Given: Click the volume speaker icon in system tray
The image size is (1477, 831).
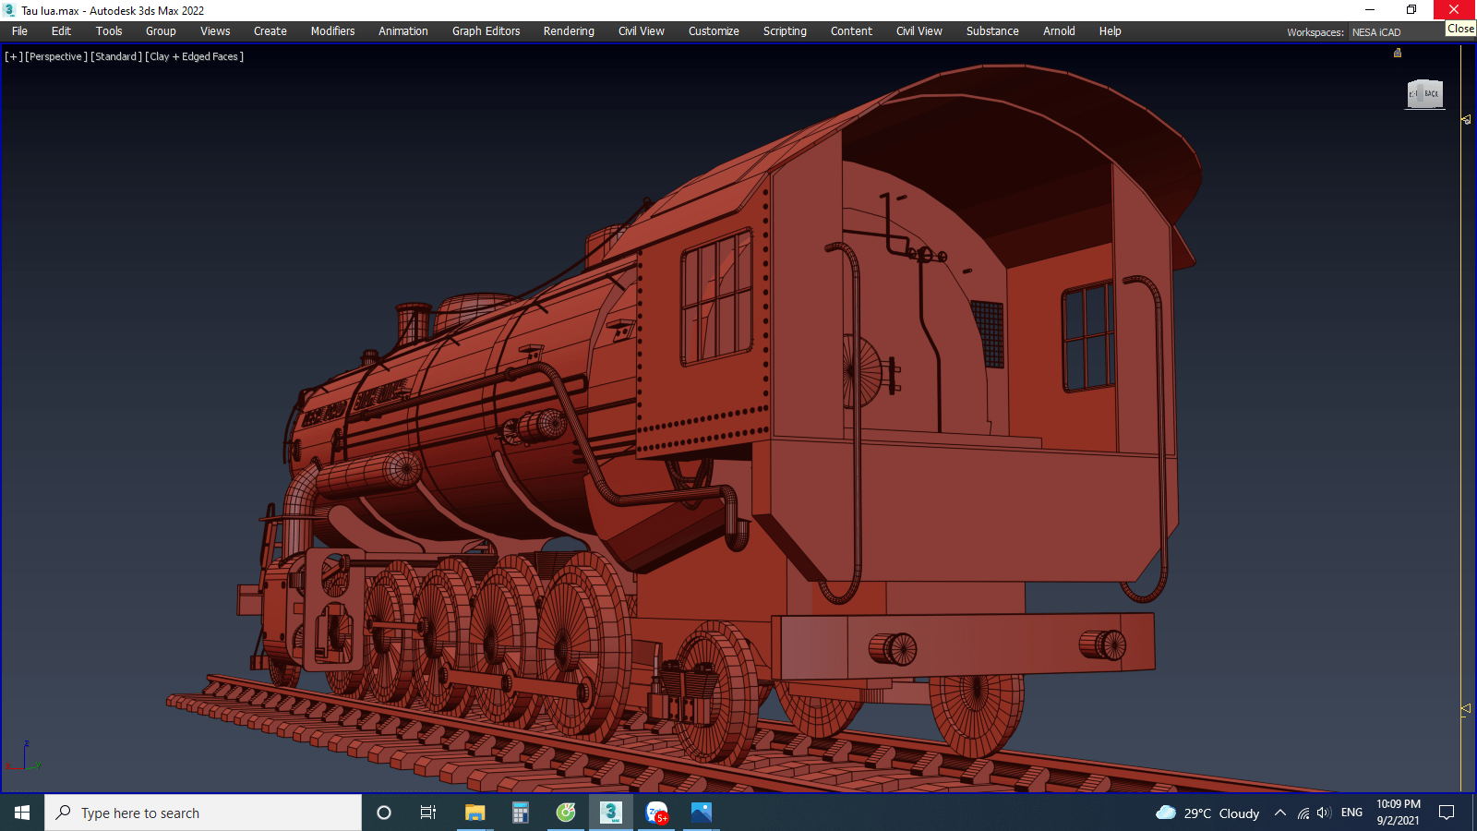Looking at the screenshot, I should click(1324, 813).
